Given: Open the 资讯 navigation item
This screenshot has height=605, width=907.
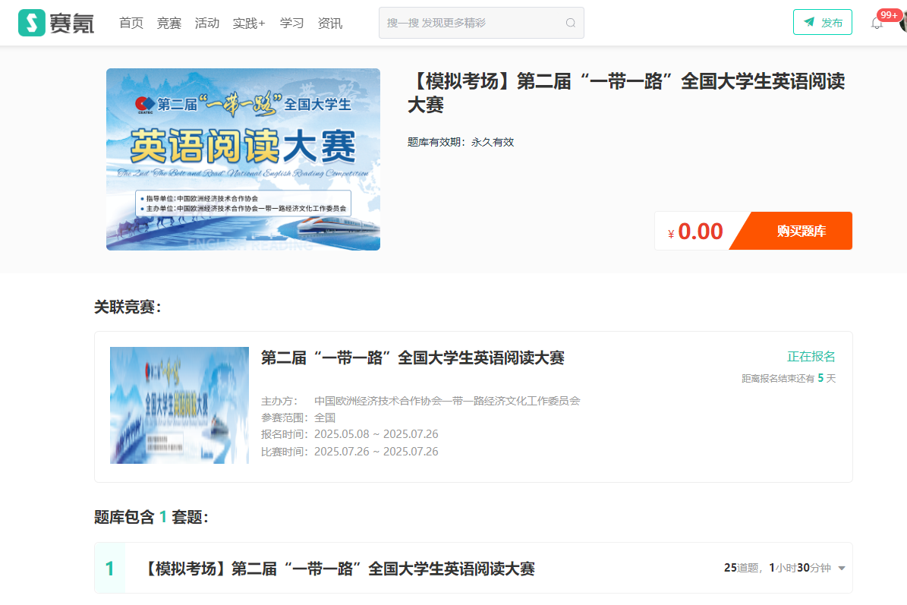Looking at the screenshot, I should tap(329, 23).
